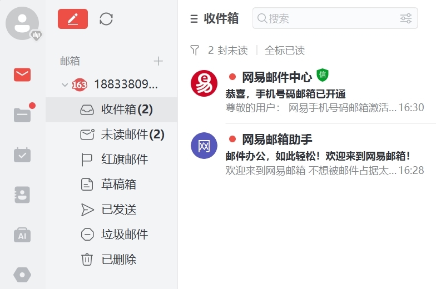
Task: Click the 收件箱 panel title
Action: click(221, 19)
